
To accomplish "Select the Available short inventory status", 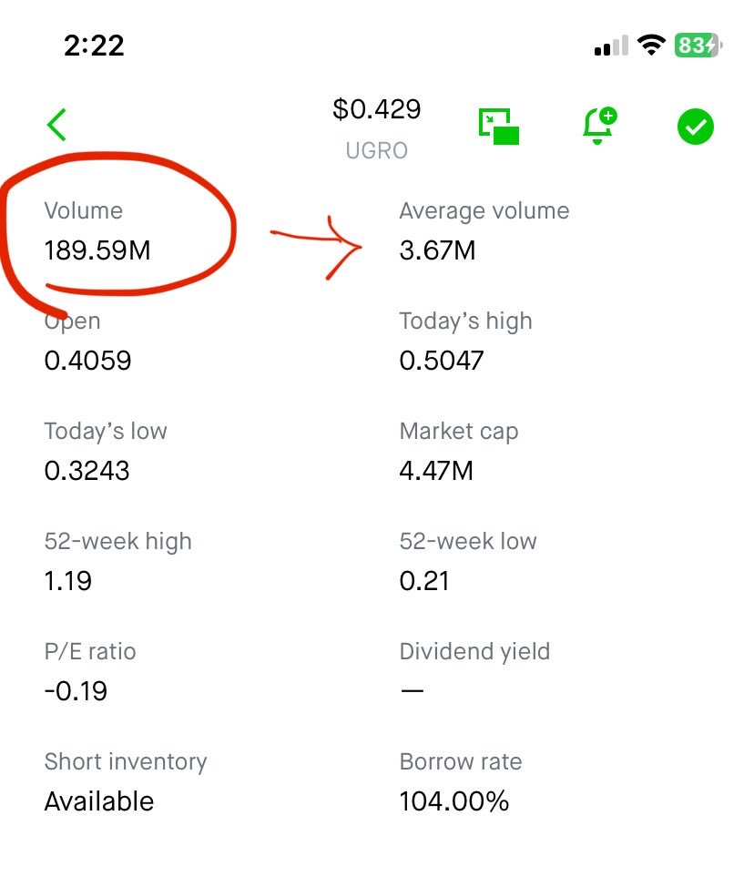I will pyautogui.click(x=99, y=802).
